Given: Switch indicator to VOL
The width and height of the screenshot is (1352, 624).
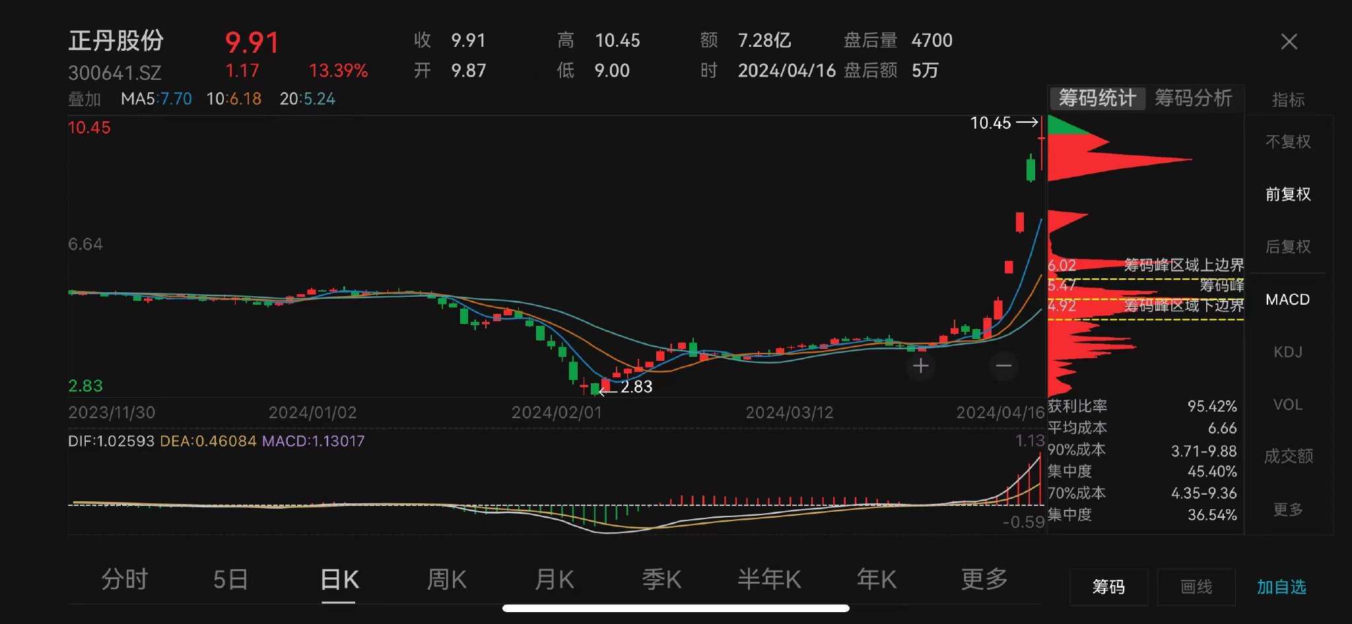Looking at the screenshot, I should [1287, 404].
